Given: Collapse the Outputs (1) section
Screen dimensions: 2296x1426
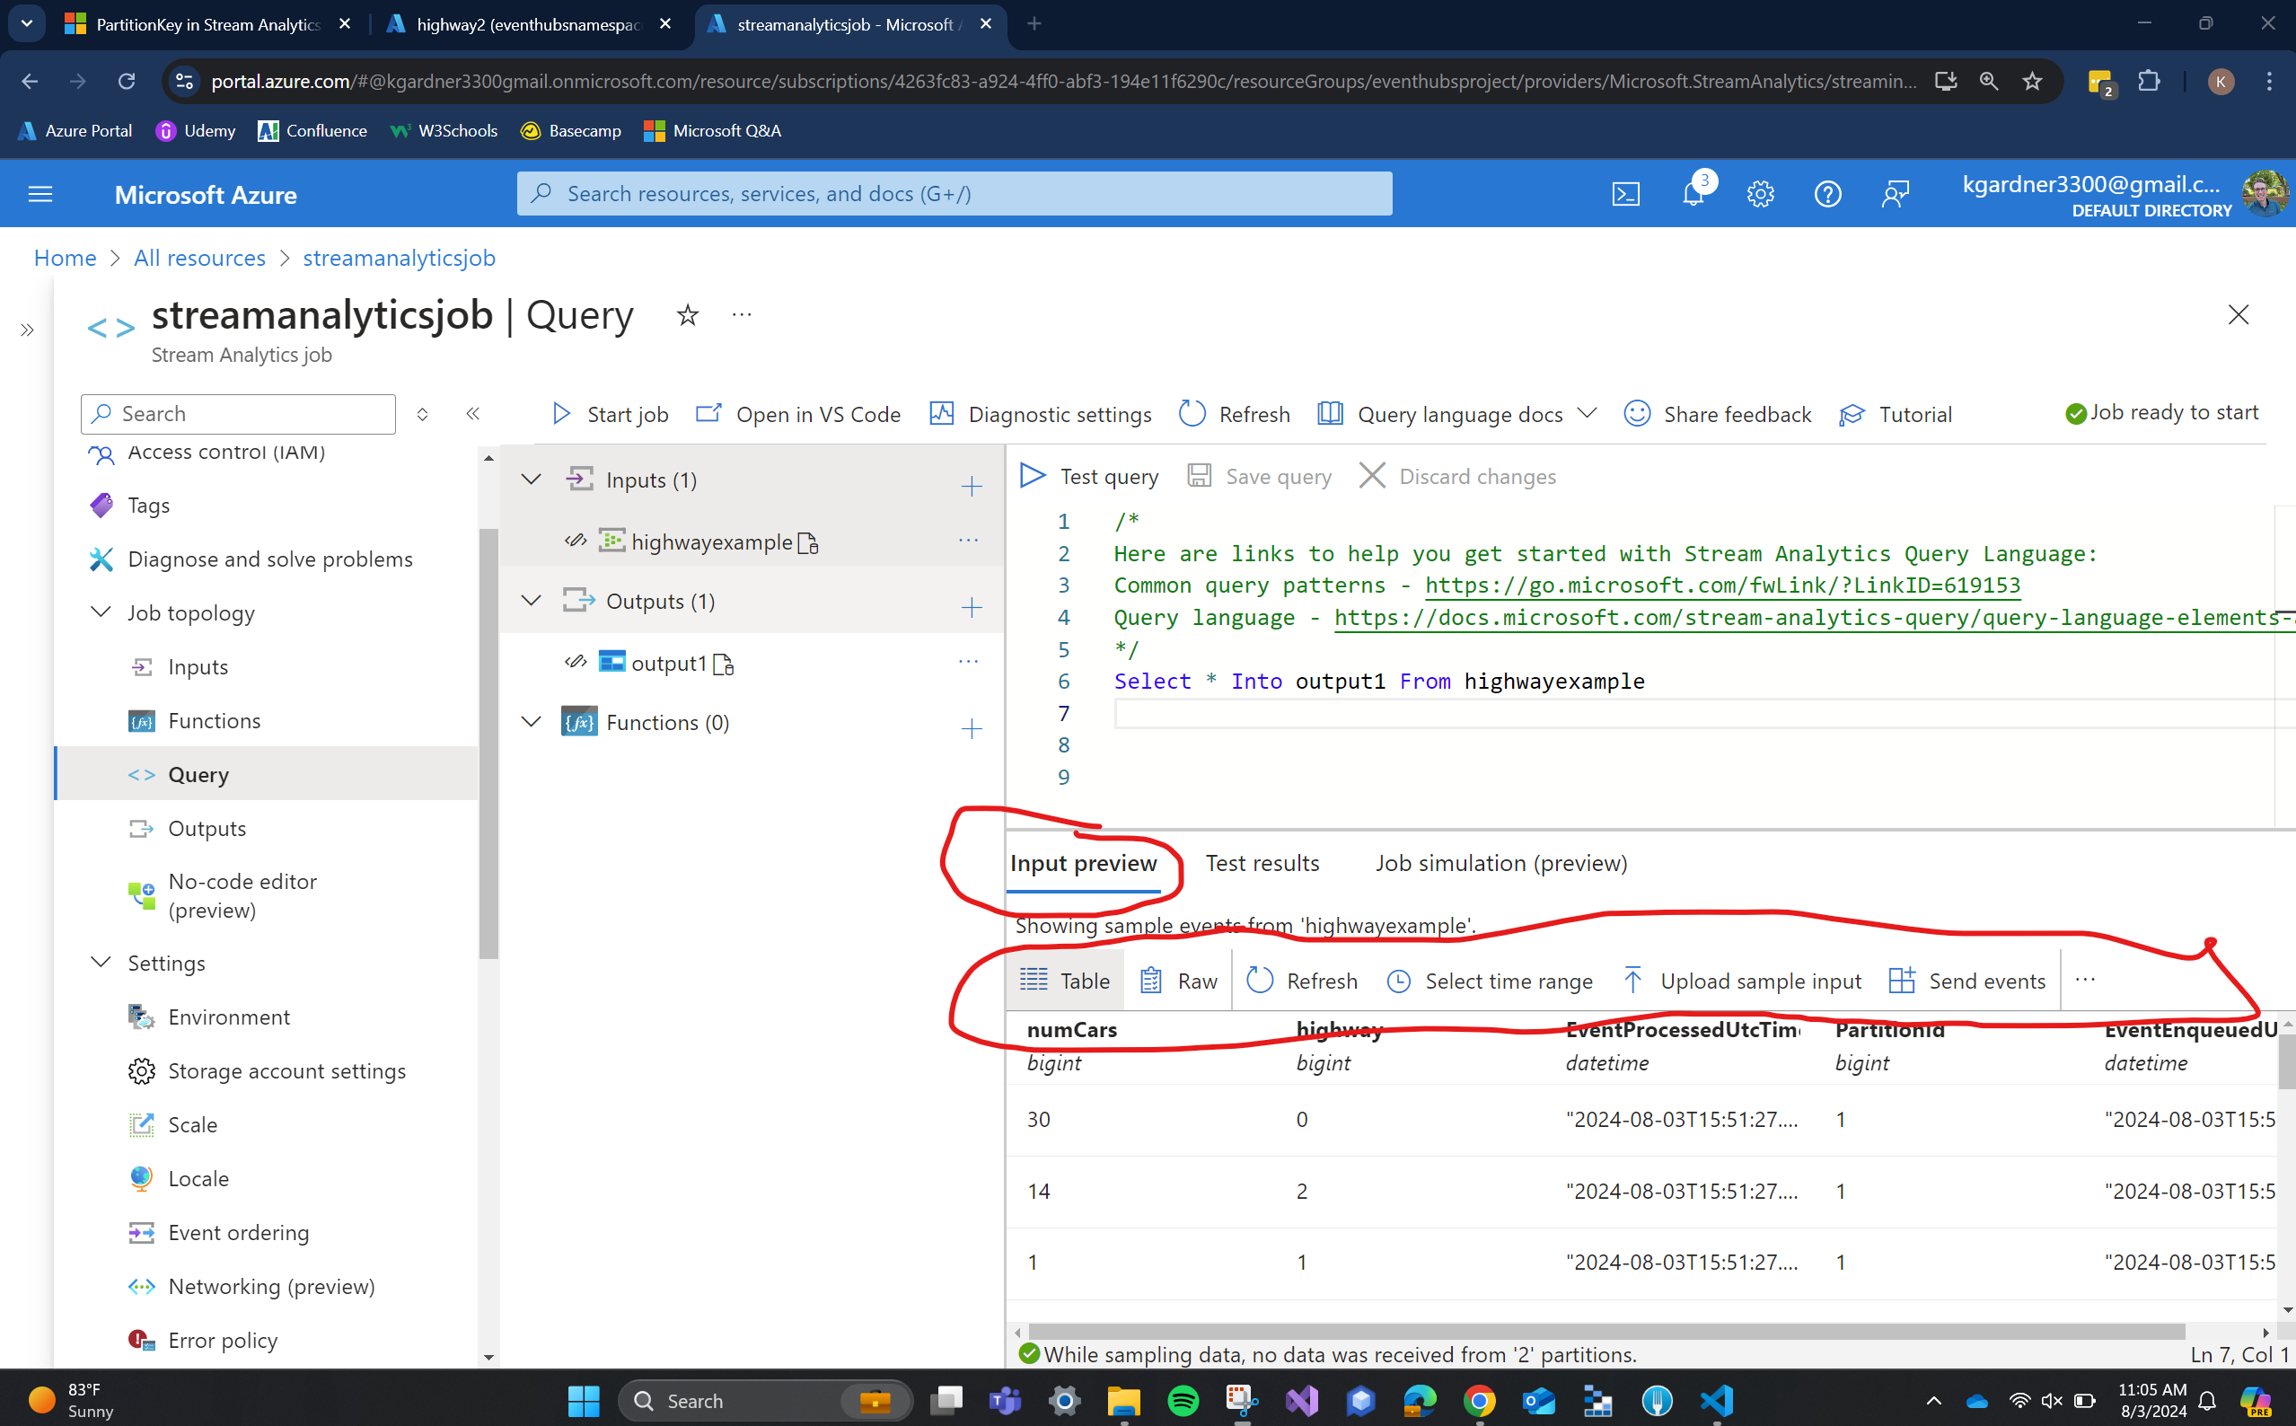Looking at the screenshot, I should (x=532, y=601).
